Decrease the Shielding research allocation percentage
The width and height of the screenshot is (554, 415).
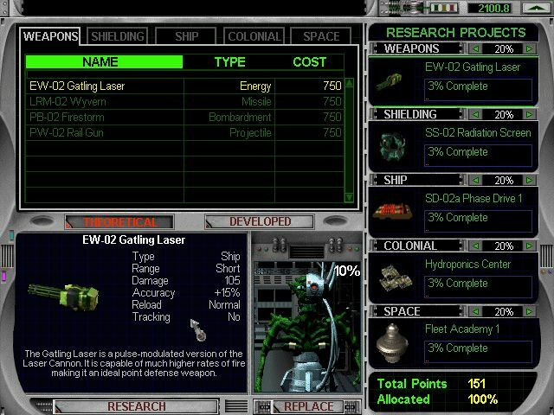coord(477,115)
